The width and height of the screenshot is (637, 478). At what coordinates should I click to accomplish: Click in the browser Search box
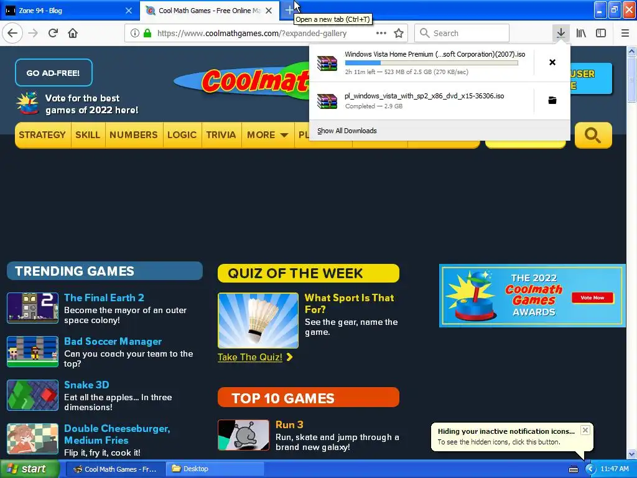[x=462, y=33]
